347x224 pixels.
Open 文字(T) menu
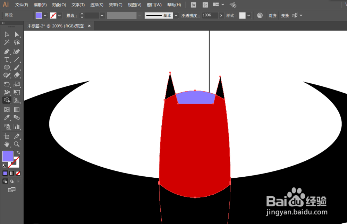click(78, 5)
